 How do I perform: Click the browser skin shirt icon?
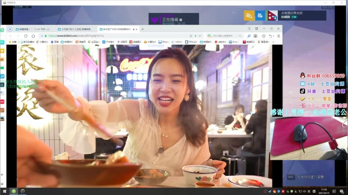coord(257,29)
